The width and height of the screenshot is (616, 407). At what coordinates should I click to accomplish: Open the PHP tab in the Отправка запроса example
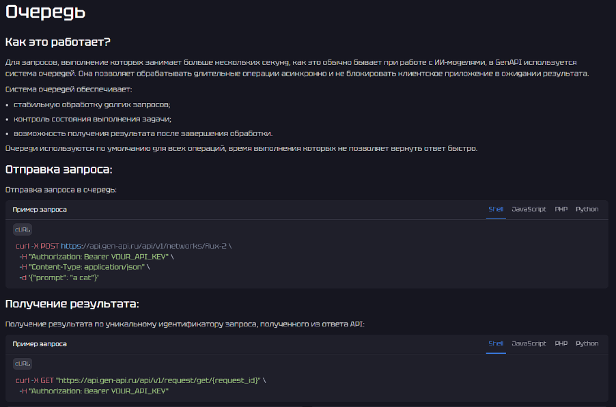click(561, 209)
